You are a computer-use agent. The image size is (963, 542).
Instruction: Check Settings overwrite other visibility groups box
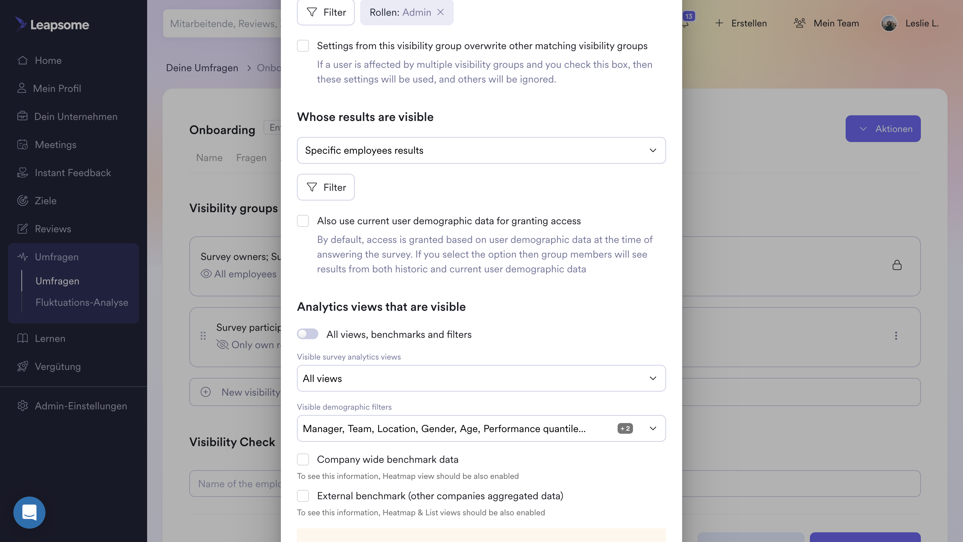pyautogui.click(x=303, y=45)
